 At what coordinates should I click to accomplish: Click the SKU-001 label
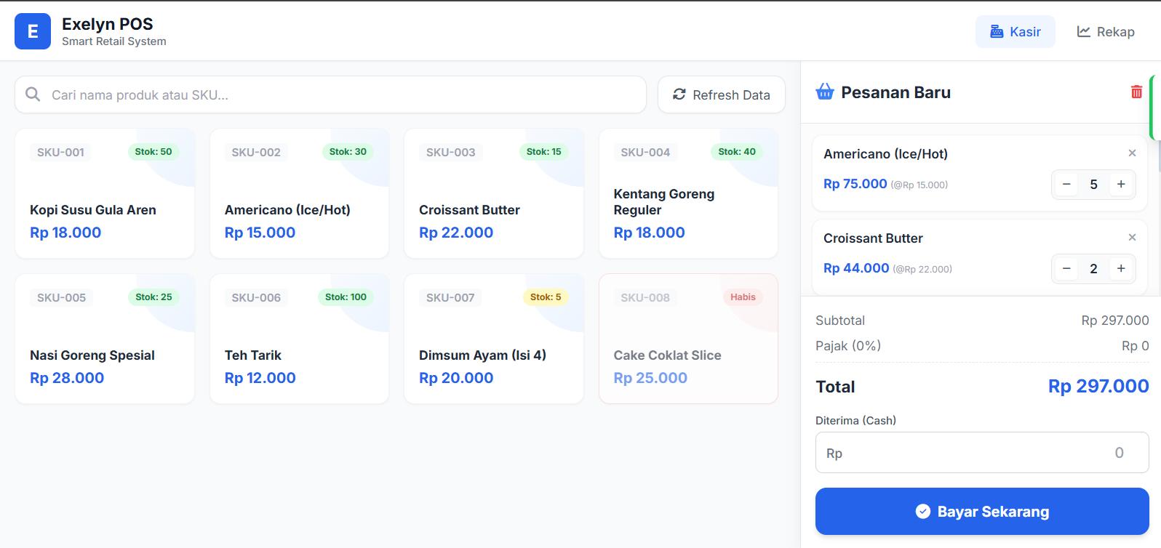click(x=60, y=152)
